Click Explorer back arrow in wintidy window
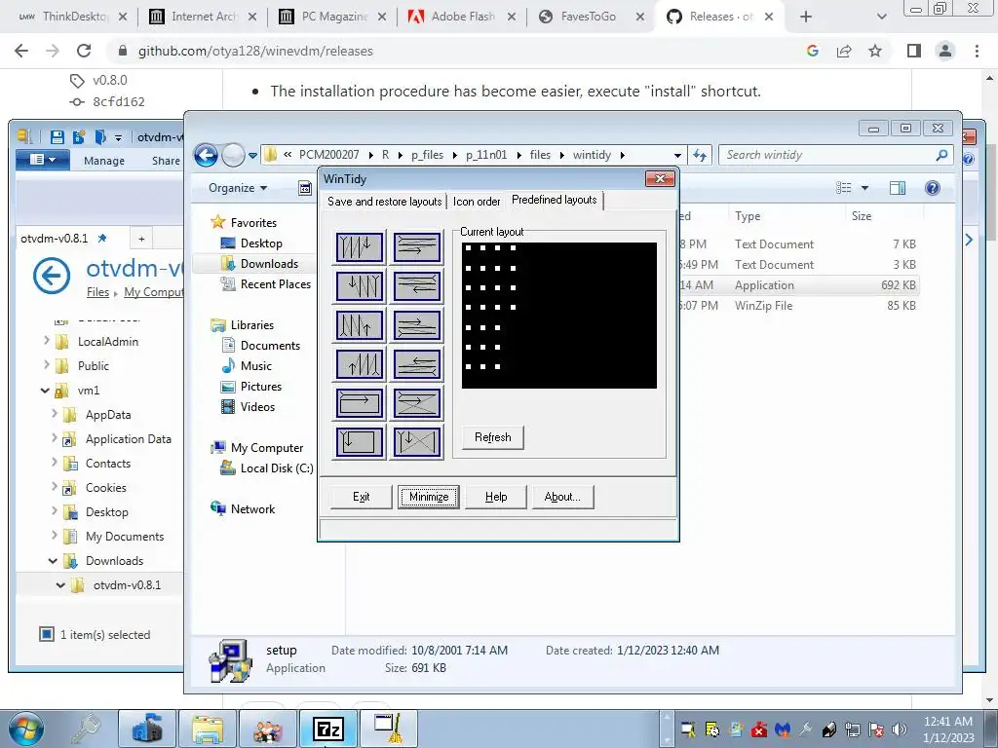Screen dimensions: 998x748 206,155
